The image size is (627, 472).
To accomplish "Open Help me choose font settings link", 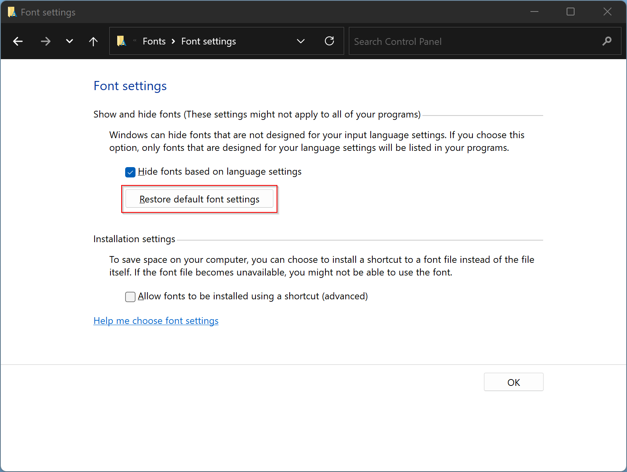I will [156, 321].
